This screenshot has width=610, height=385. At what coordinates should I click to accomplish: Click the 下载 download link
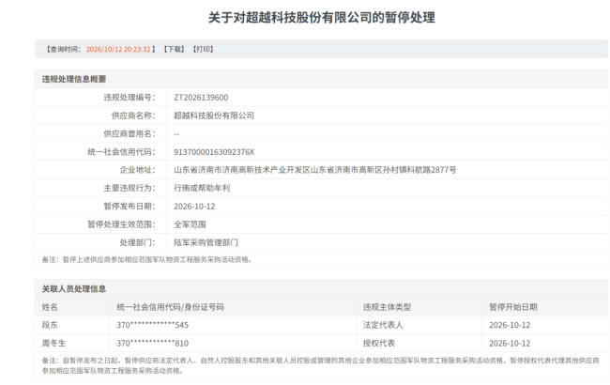(x=174, y=49)
